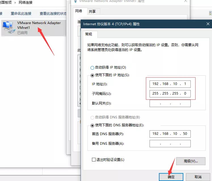Close the Internet 协议版本 4 properties dialog
212x181 pixels.
[208, 24]
